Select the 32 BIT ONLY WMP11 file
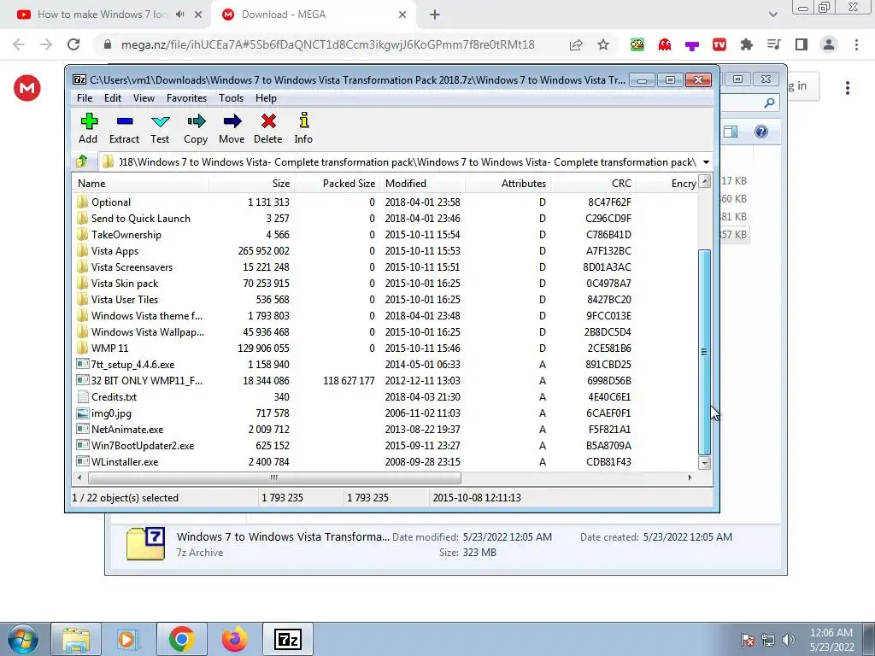Screen dimensions: 875x656 coord(146,380)
